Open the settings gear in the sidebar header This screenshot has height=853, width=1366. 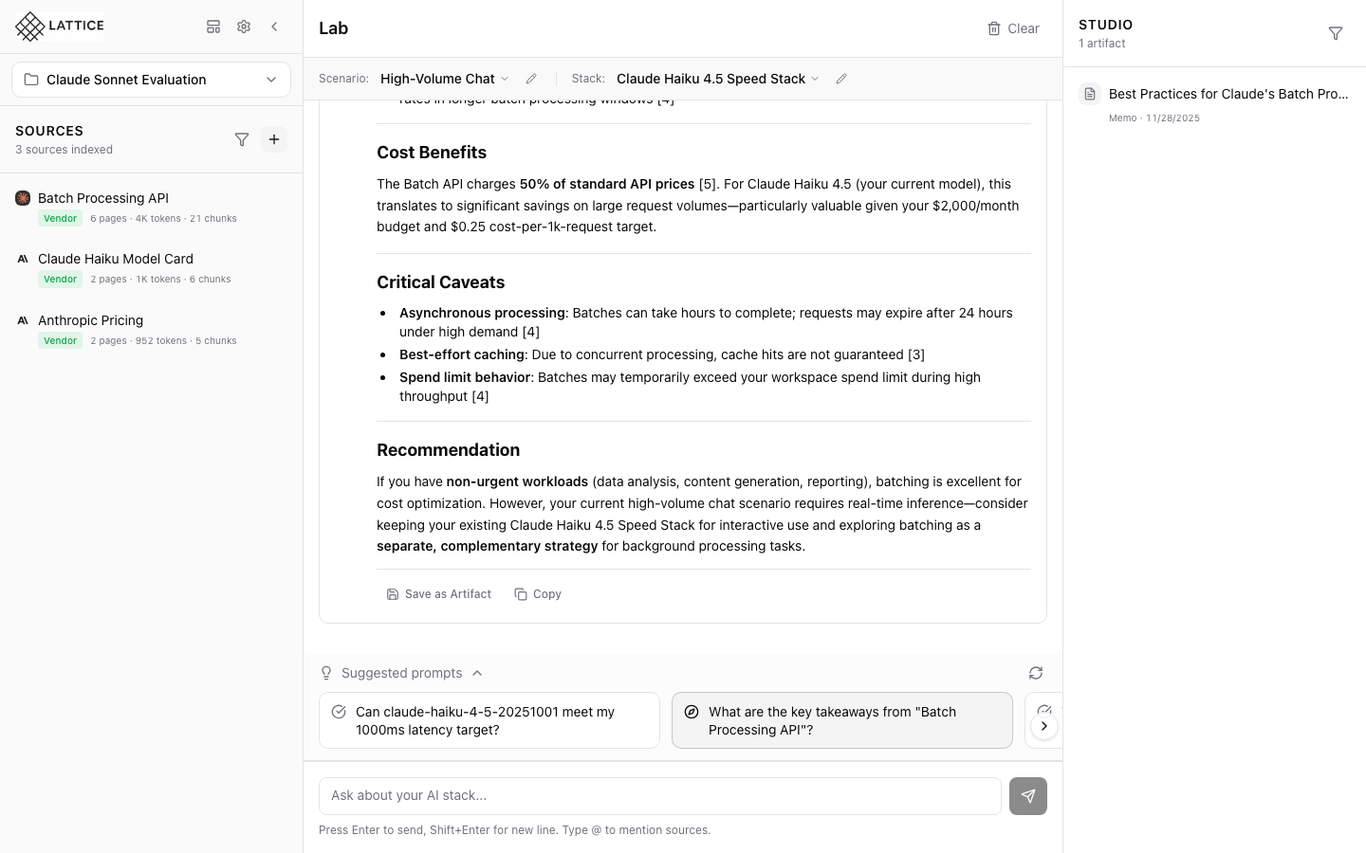tap(244, 27)
